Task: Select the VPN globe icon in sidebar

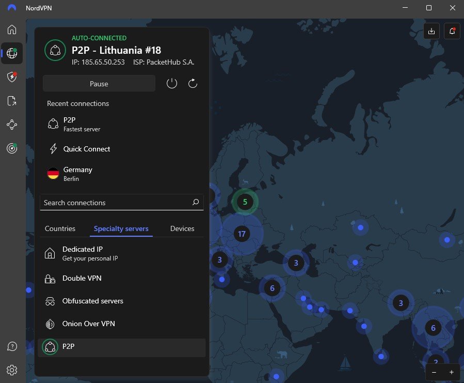Action: click(x=12, y=53)
